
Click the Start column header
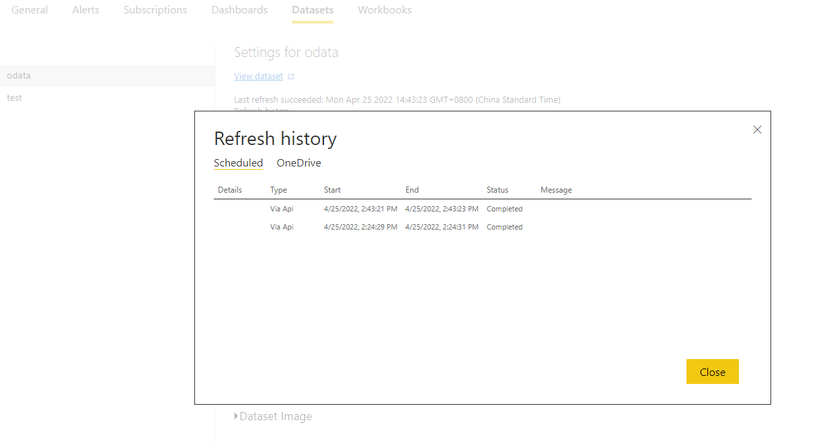click(332, 190)
